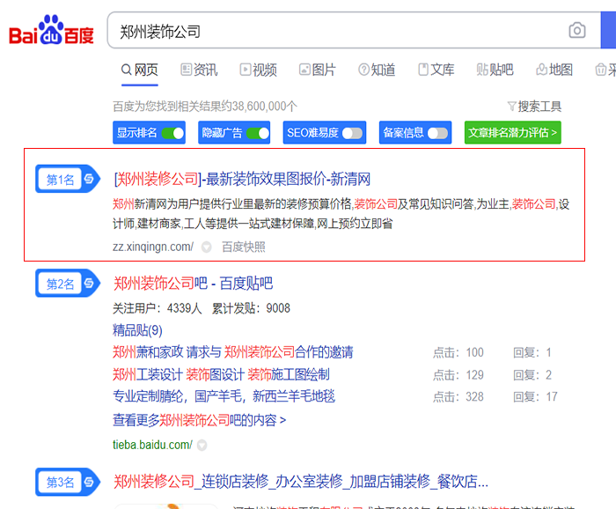Click 回复: 17 text
This screenshot has width=616, height=509.
pyautogui.click(x=535, y=397)
